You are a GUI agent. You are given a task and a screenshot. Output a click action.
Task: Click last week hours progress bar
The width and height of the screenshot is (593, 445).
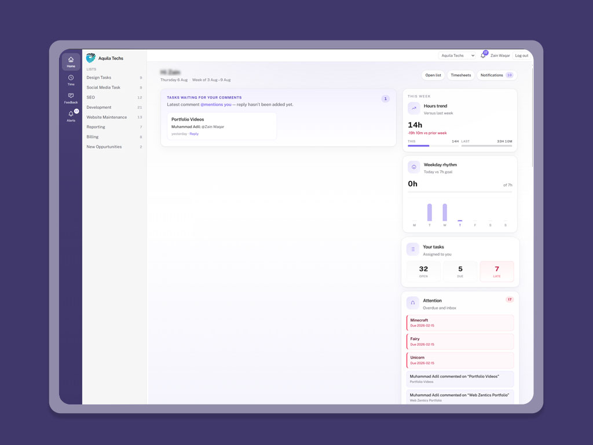coord(486,145)
